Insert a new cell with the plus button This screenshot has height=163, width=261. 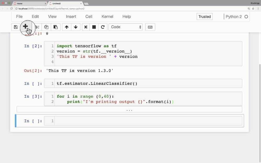tap(25, 27)
